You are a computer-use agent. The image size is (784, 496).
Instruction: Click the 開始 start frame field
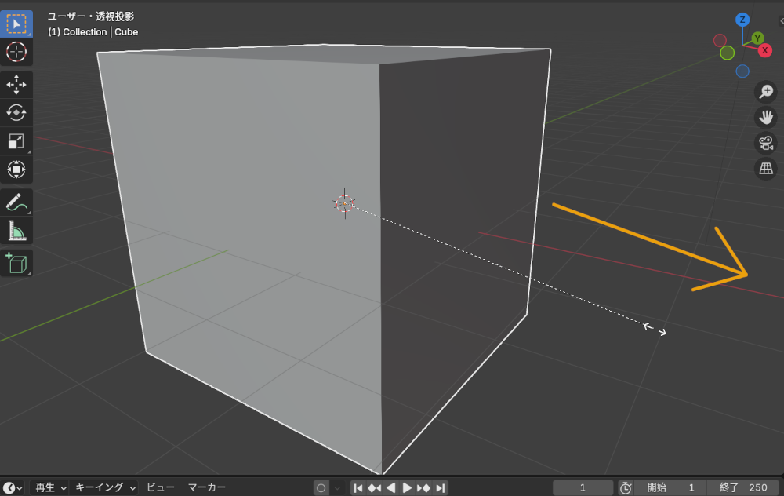click(670, 487)
